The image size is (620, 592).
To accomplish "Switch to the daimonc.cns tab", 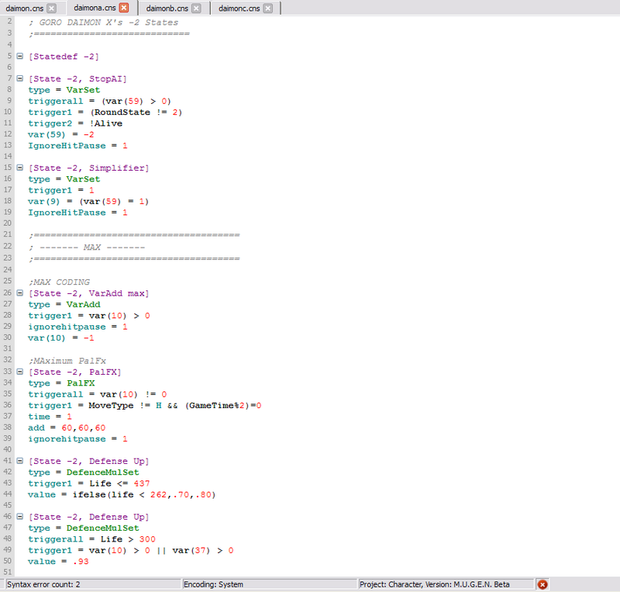I will [239, 9].
